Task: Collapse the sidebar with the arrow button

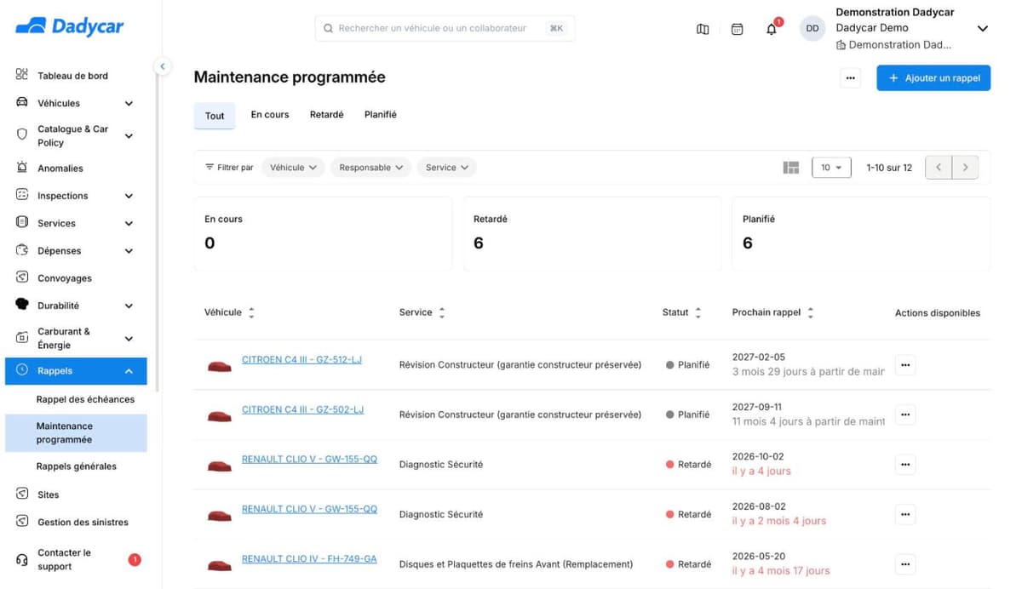Action: (162, 66)
